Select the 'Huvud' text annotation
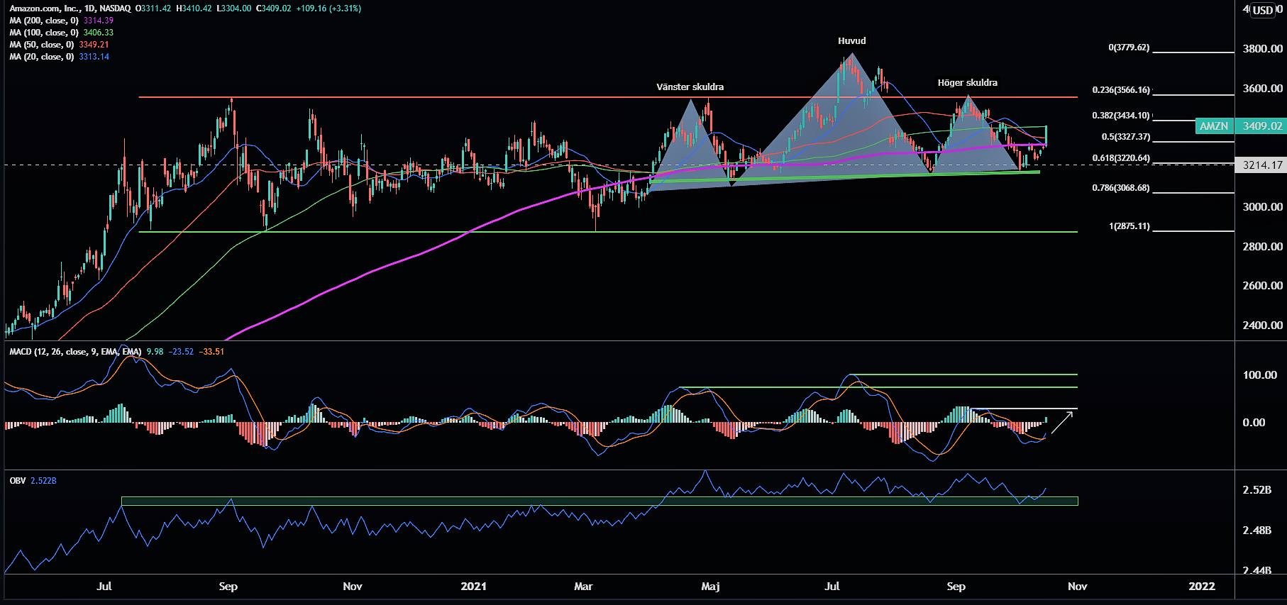The width and height of the screenshot is (1287, 605). click(851, 41)
